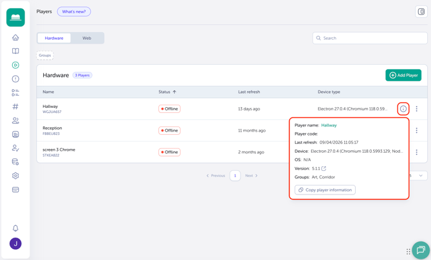Click the Add Player button
Viewport: 431px width, 260px height.
pos(403,75)
